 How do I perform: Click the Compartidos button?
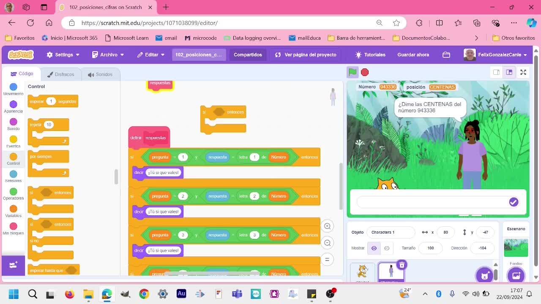click(x=248, y=54)
